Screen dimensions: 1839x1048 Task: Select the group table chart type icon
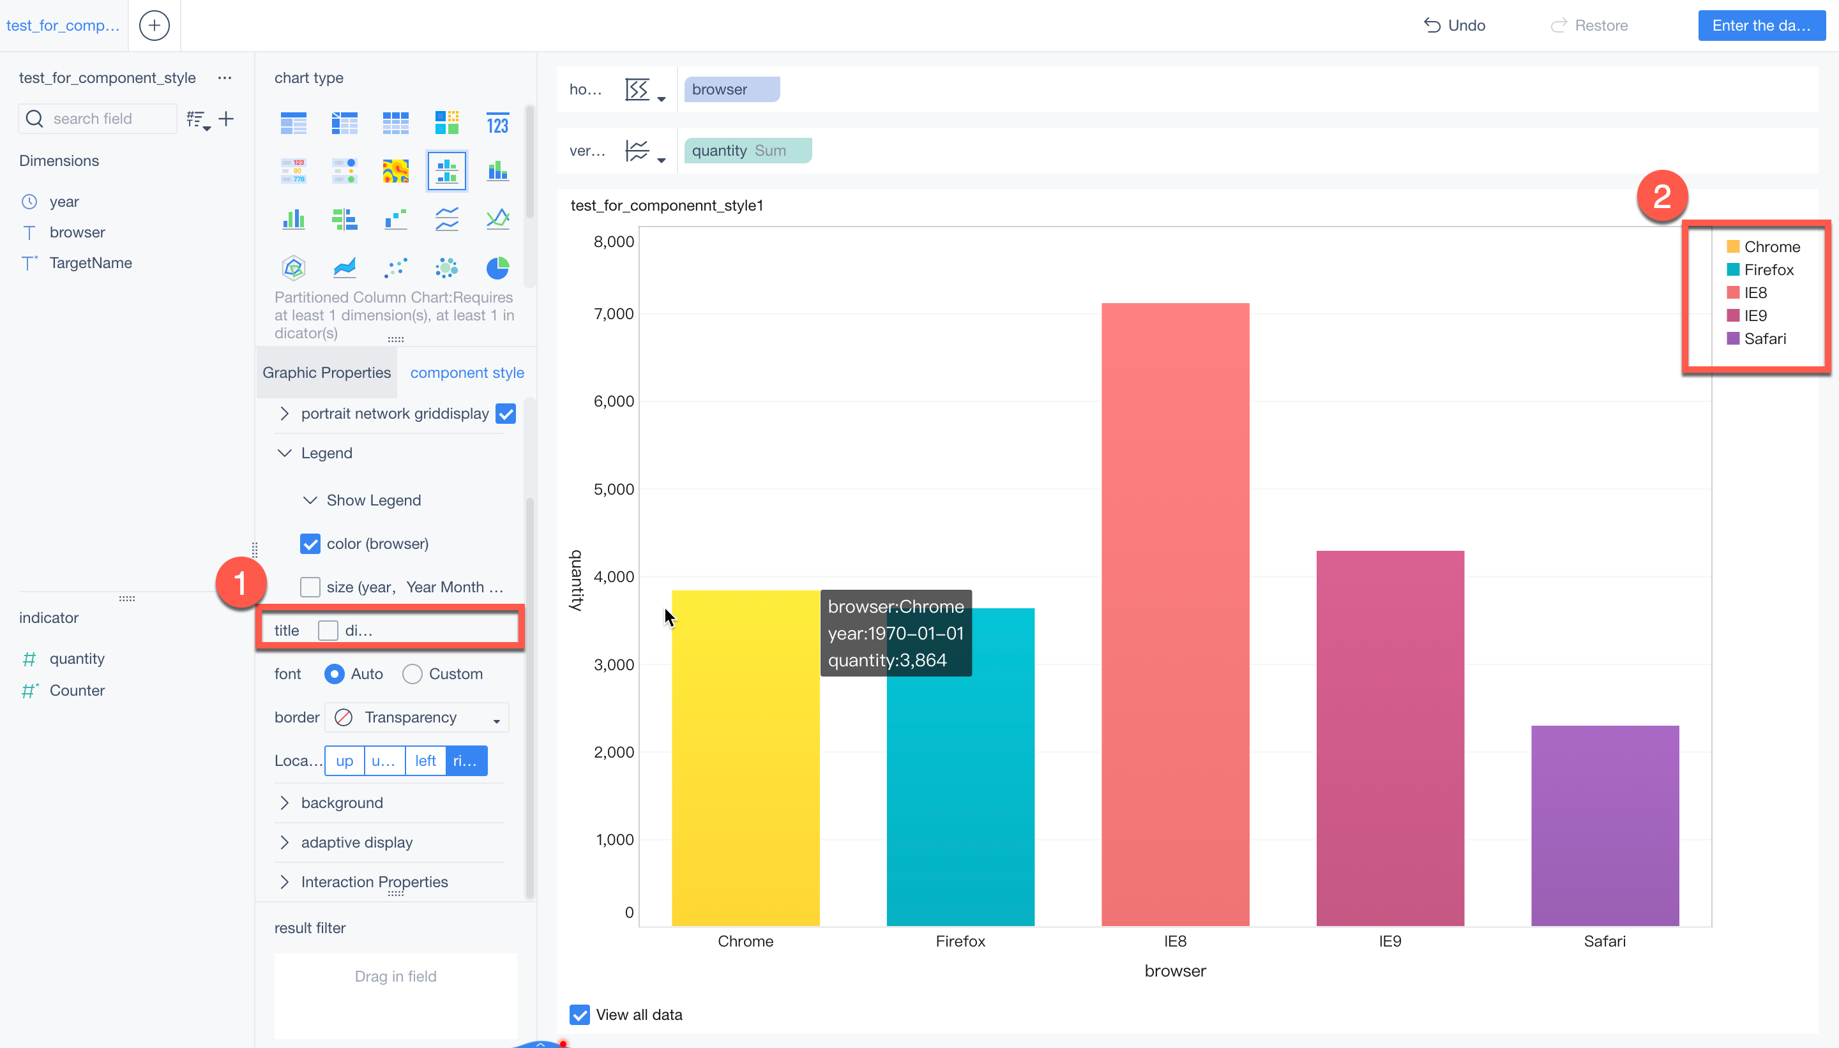(294, 123)
